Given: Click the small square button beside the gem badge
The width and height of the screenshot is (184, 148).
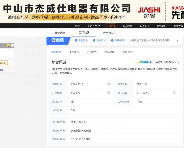Looking at the screenshot, I should [12, 46].
